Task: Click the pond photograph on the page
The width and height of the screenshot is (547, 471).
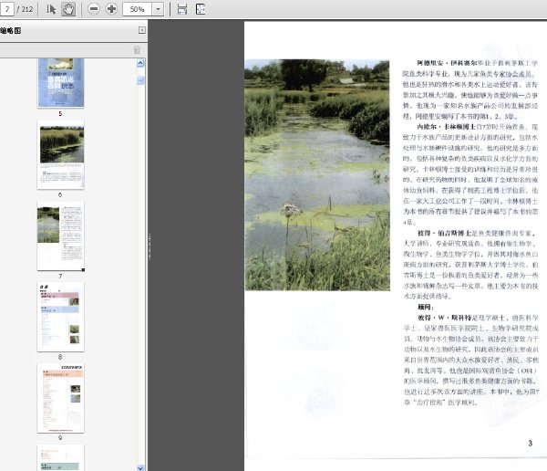Action: [317, 175]
